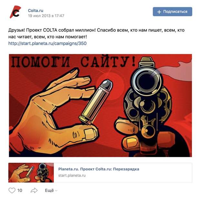Click the revolver barrel in the poster
Viewport: 200px width, 198px height.
tap(147, 81)
